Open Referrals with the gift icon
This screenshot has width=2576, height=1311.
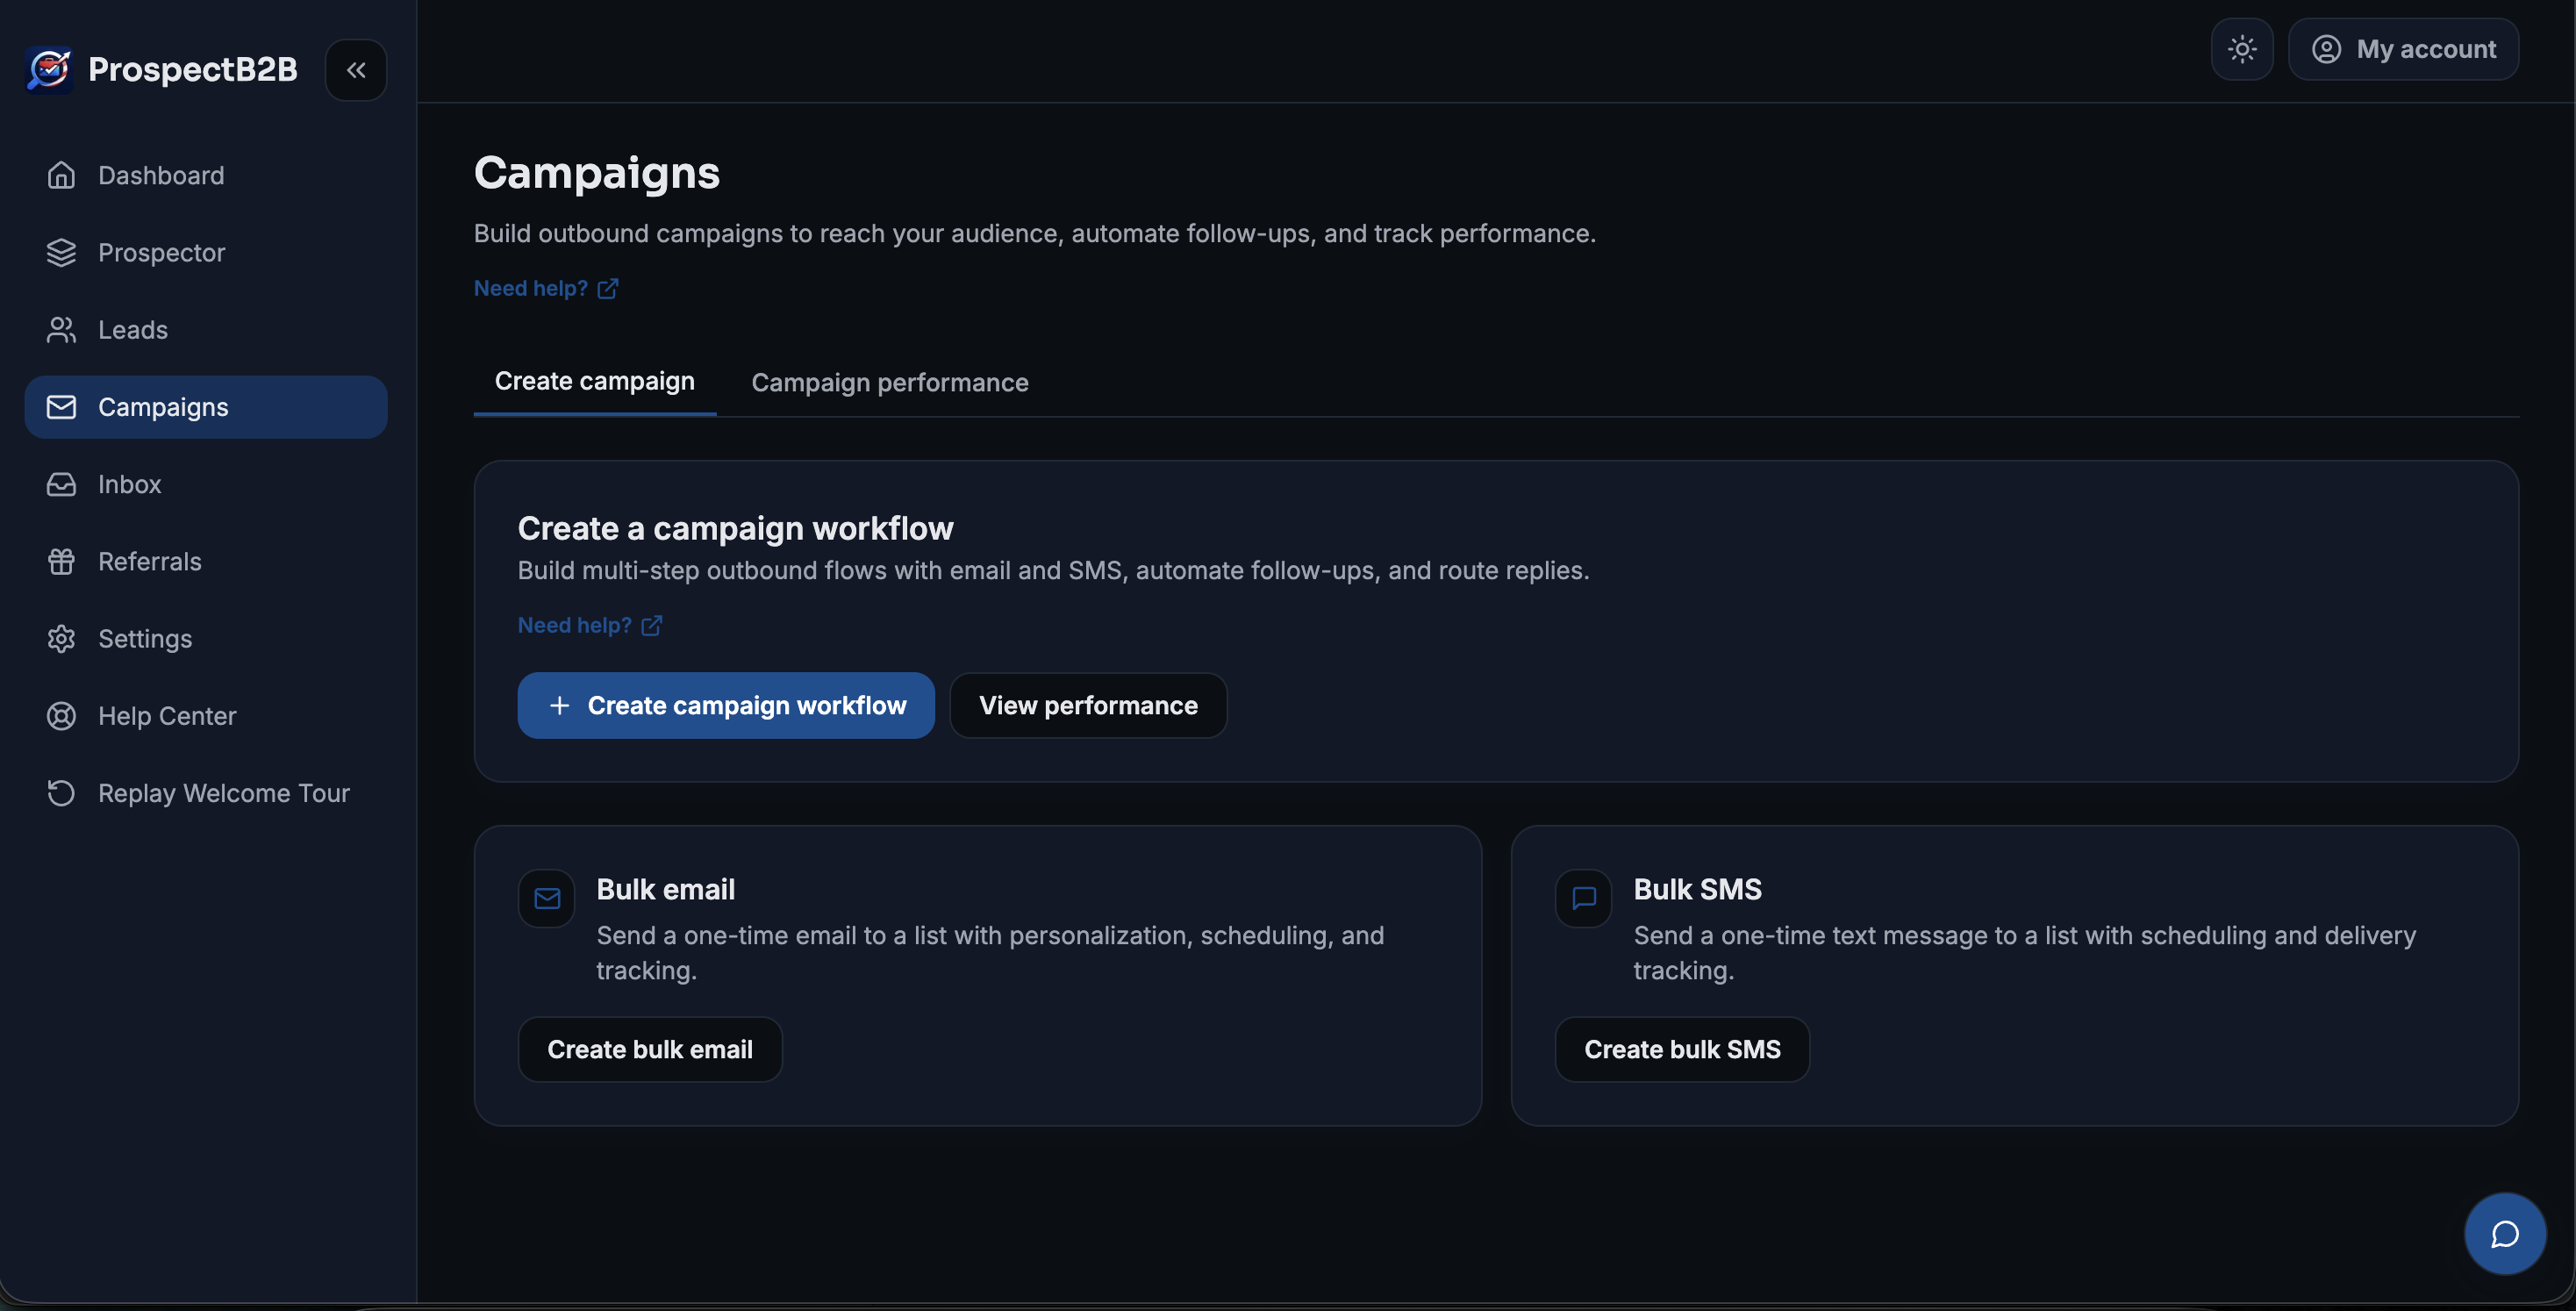149,561
